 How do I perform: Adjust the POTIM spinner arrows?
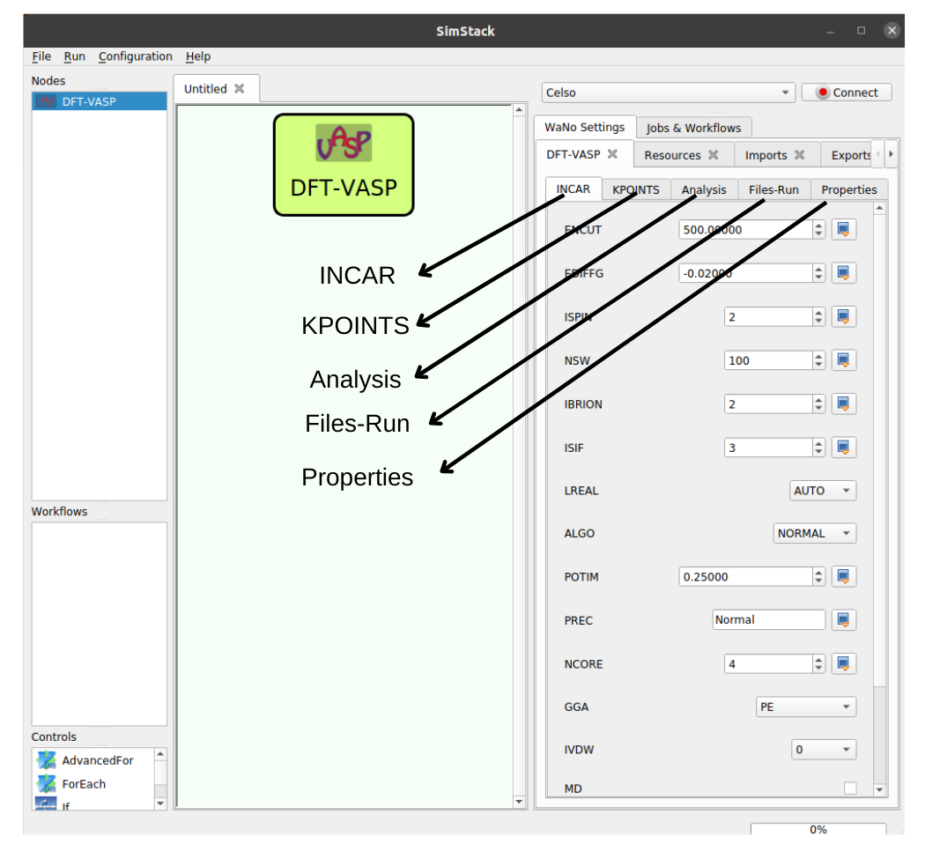(818, 576)
